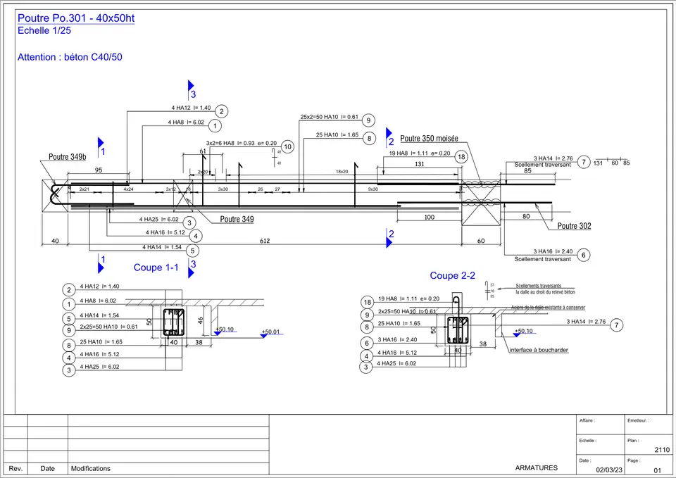
Task: Click the page number "01"
Action: pos(658,470)
